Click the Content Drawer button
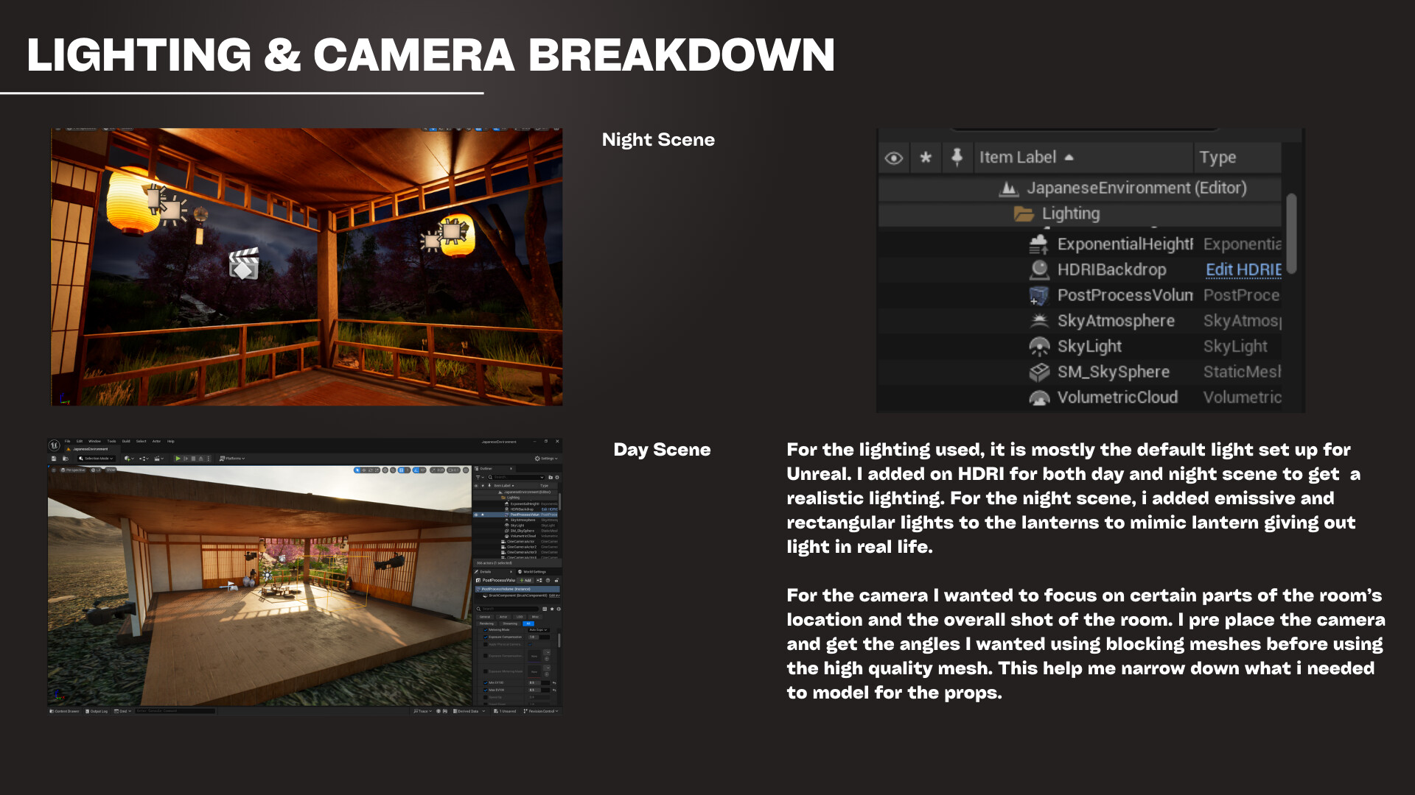This screenshot has height=795, width=1415. [x=65, y=712]
